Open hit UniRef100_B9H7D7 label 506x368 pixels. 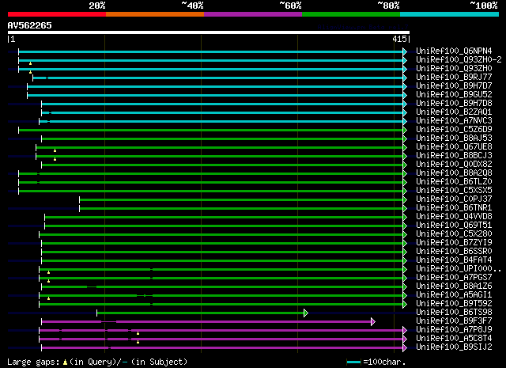(454, 86)
